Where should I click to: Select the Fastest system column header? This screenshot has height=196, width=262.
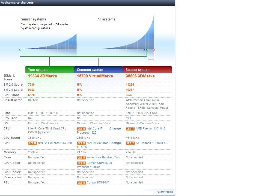(x=147, y=70)
